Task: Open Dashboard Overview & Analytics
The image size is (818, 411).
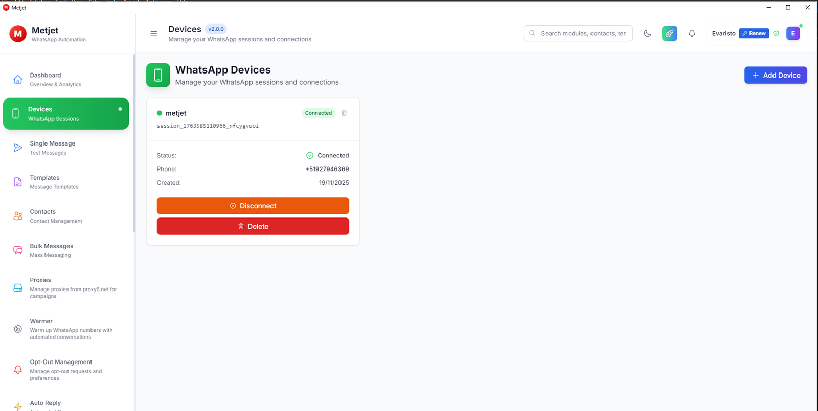Action: [x=66, y=79]
